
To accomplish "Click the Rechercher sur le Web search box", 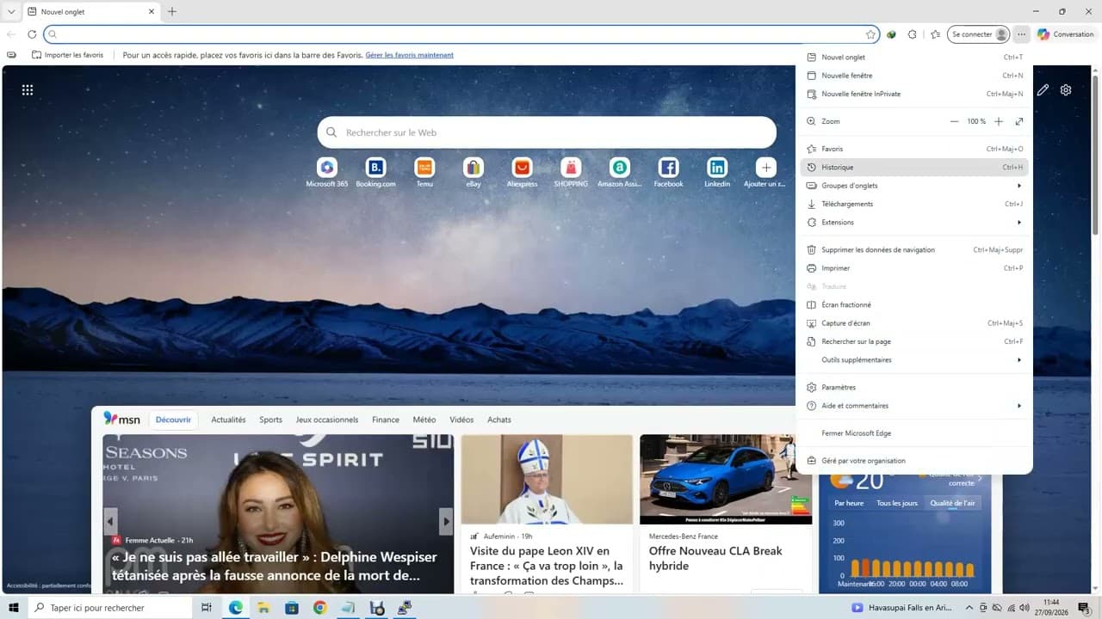I will coord(547,132).
